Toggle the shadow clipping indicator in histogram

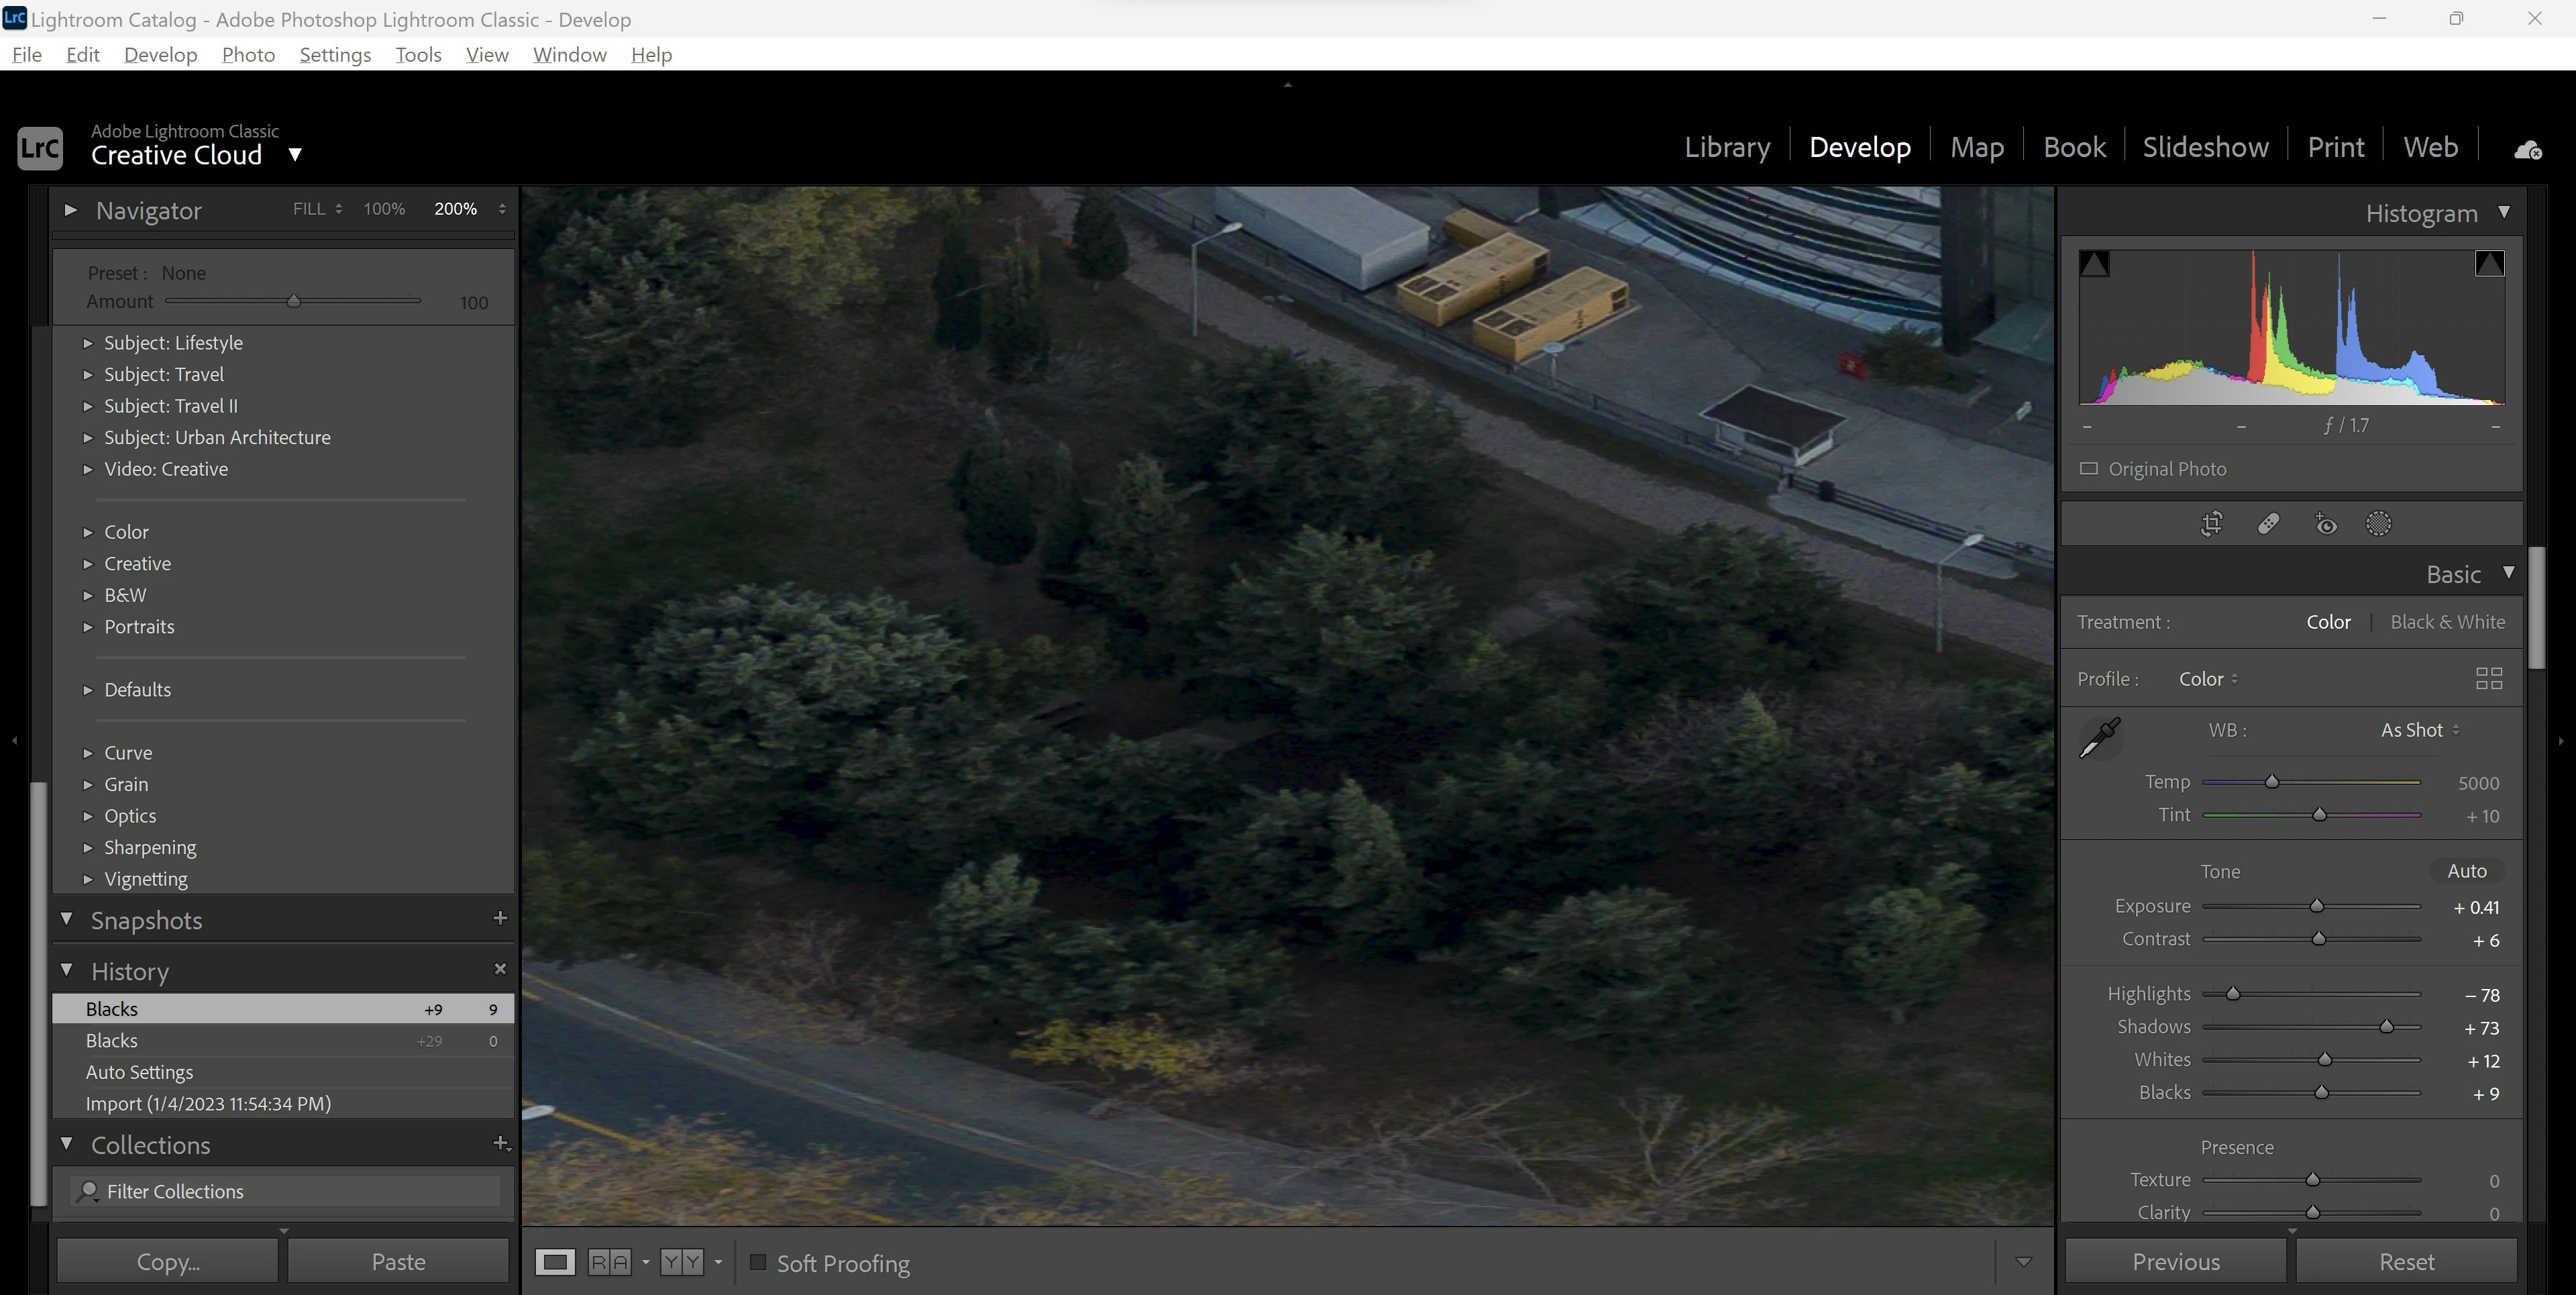pyautogui.click(x=2094, y=264)
